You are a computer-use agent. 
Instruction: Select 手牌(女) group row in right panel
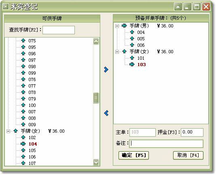tap(151, 52)
